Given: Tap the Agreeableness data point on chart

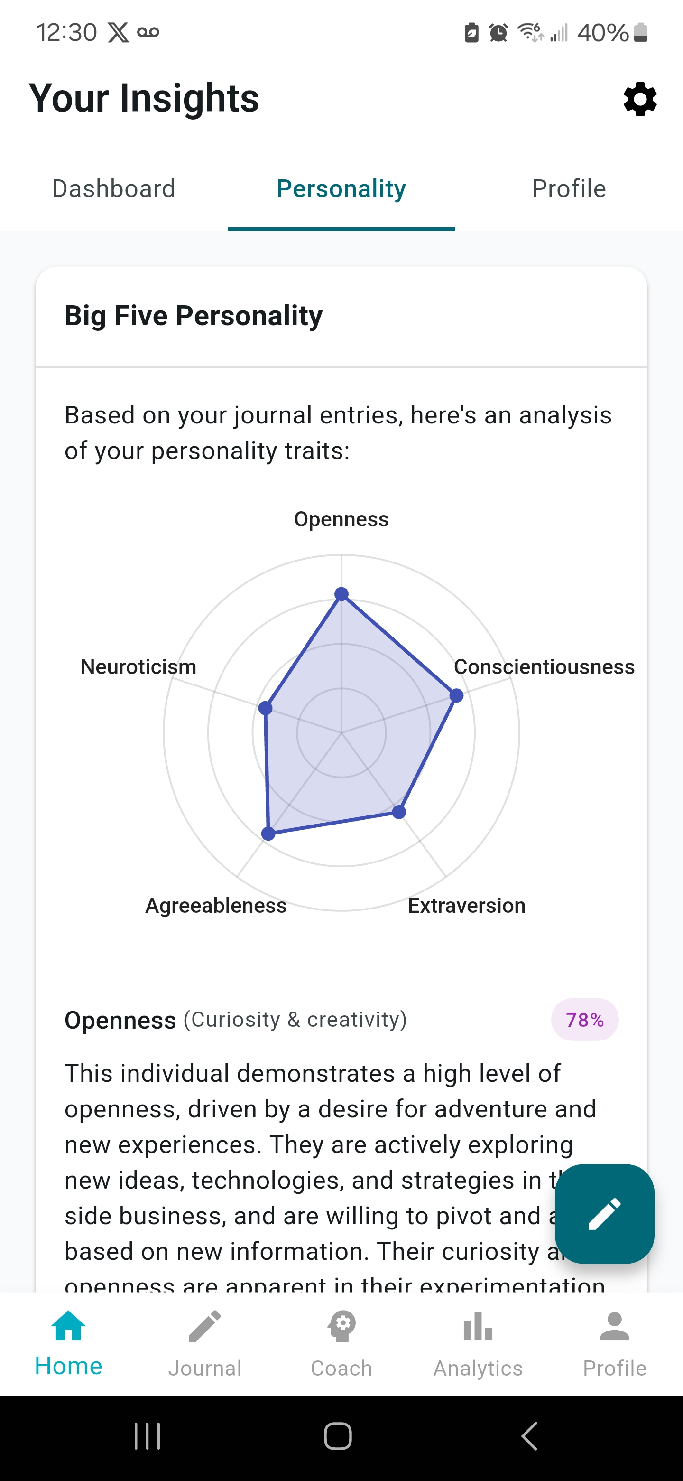Looking at the screenshot, I should 268,834.
